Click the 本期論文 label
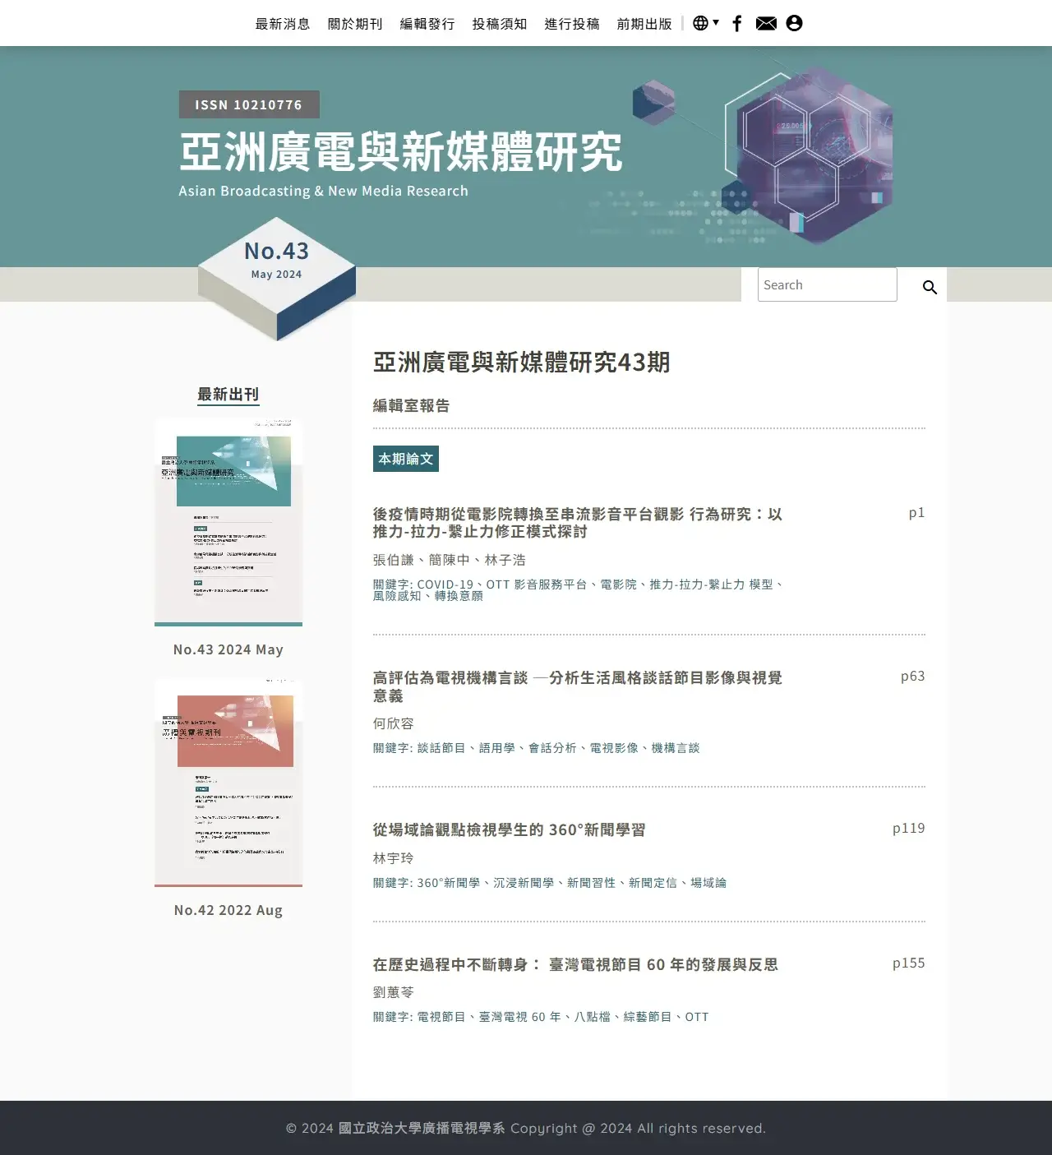The width and height of the screenshot is (1052, 1155). pyautogui.click(x=406, y=459)
